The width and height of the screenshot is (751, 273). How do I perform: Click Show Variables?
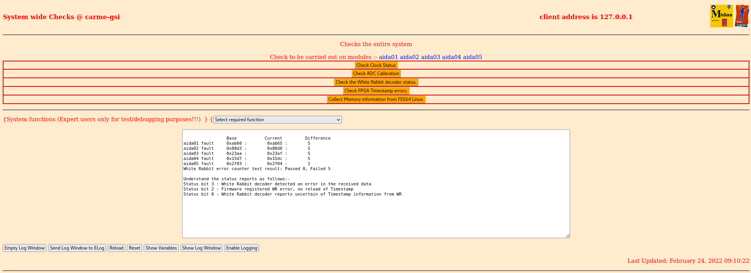point(161,248)
